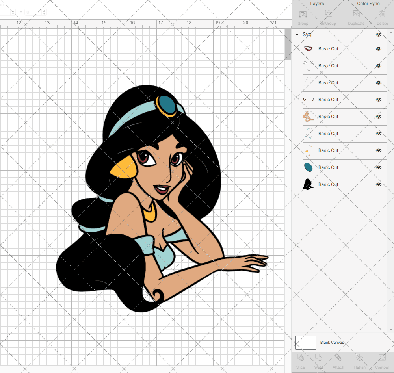Switch to the Layers tab

(317, 4)
